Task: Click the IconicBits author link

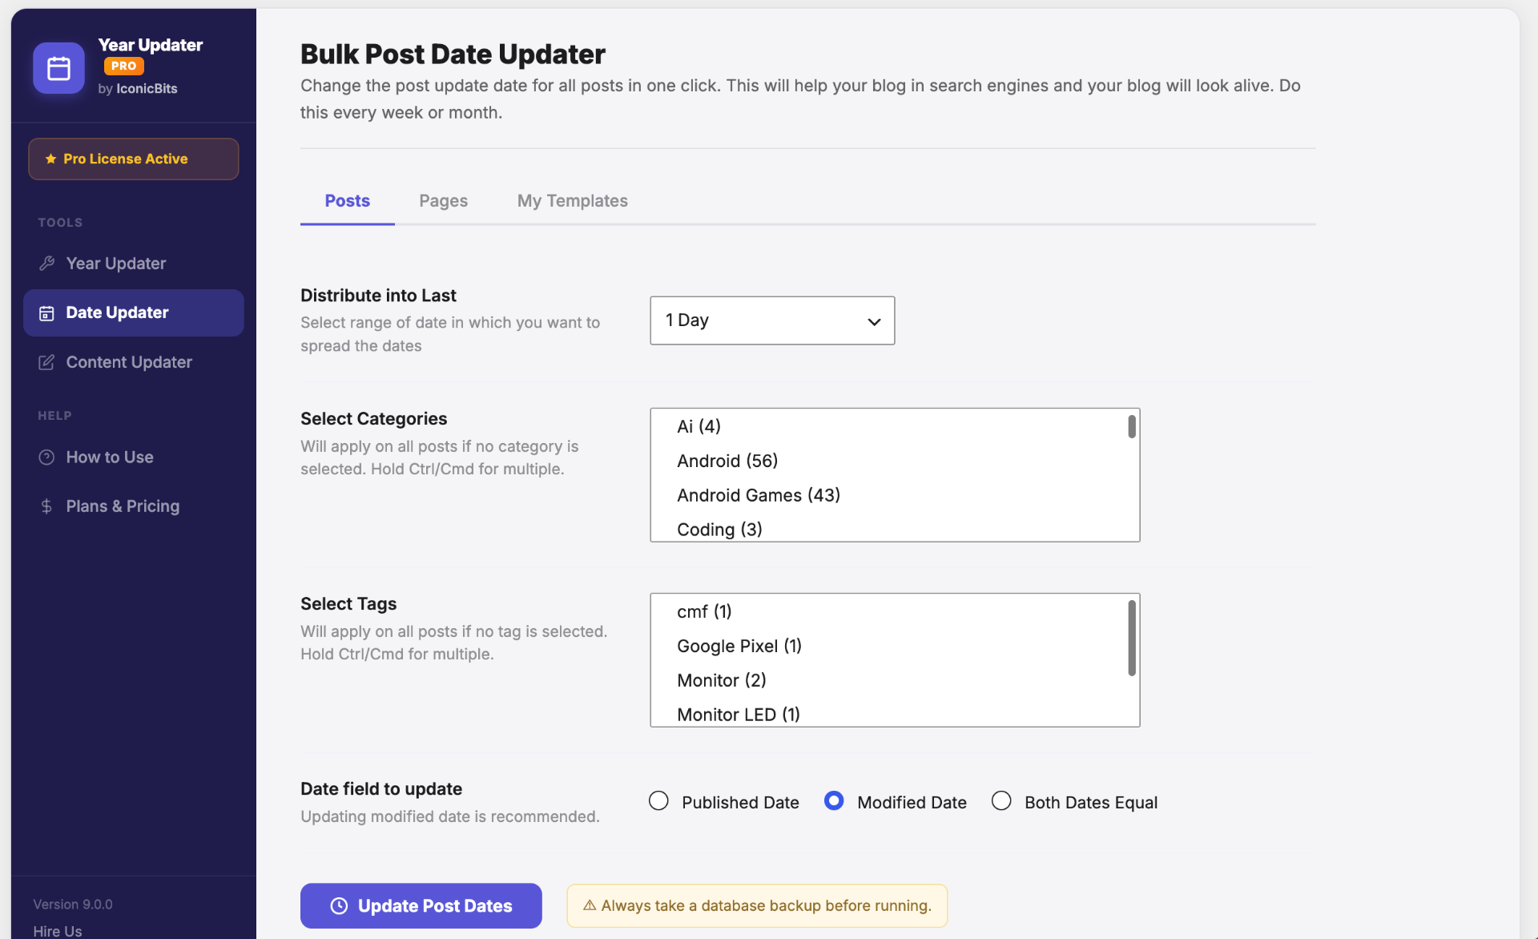Action: [147, 89]
